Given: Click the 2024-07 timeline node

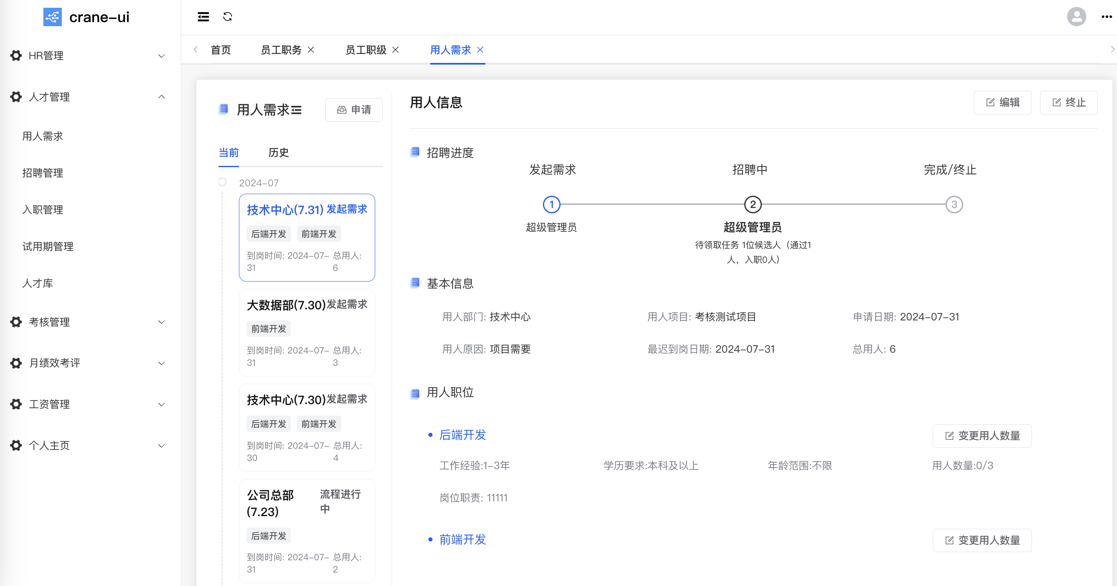Looking at the screenshot, I should (x=223, y=182).
